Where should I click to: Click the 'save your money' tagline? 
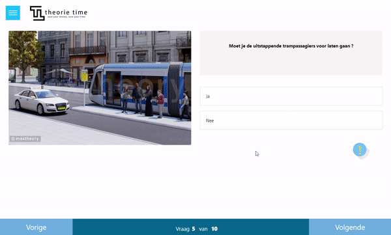(x=66, y=17)
